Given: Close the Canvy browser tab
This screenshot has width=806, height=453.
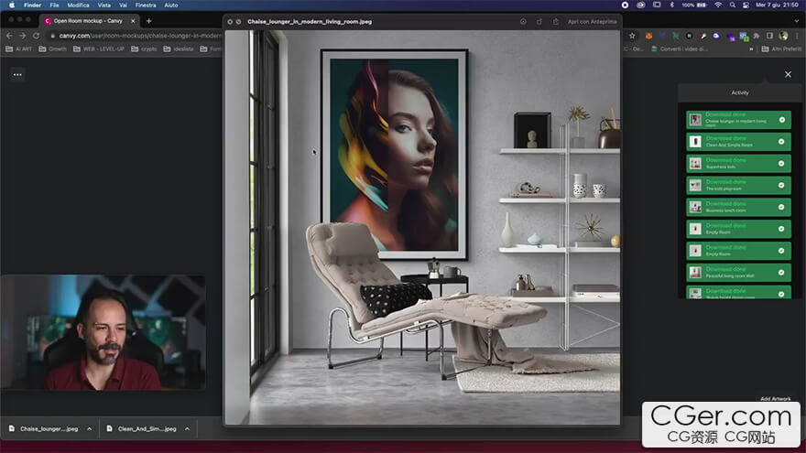Looking at the screenshot, I should click(x=133, y=21).
